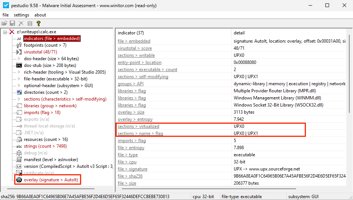Click the sections > virtualized link
The image size is (353, 200).
(x=138, y=126)
